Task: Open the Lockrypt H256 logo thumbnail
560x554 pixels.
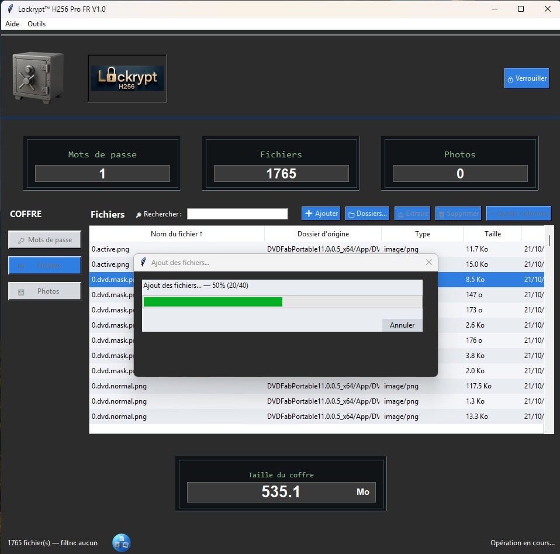Action: (127, 78)
